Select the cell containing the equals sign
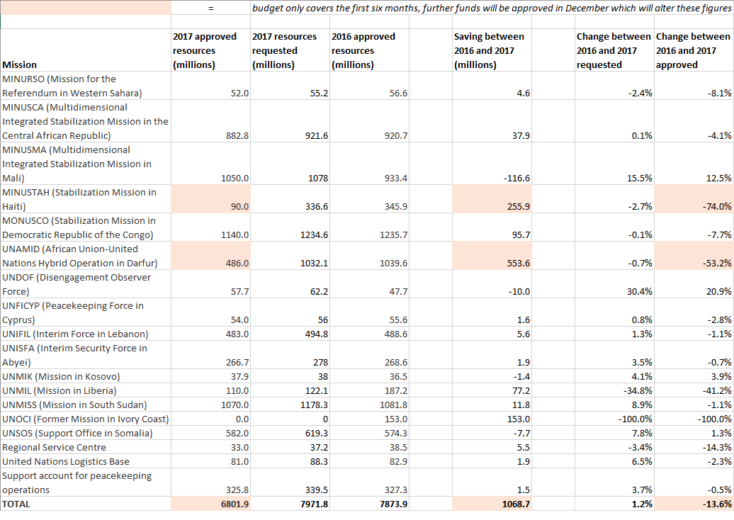The width and height of the screenshot is (734, 520). coord(210,8)
